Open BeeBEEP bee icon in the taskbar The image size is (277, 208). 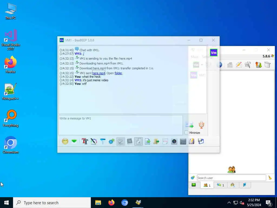coord(138,203)
